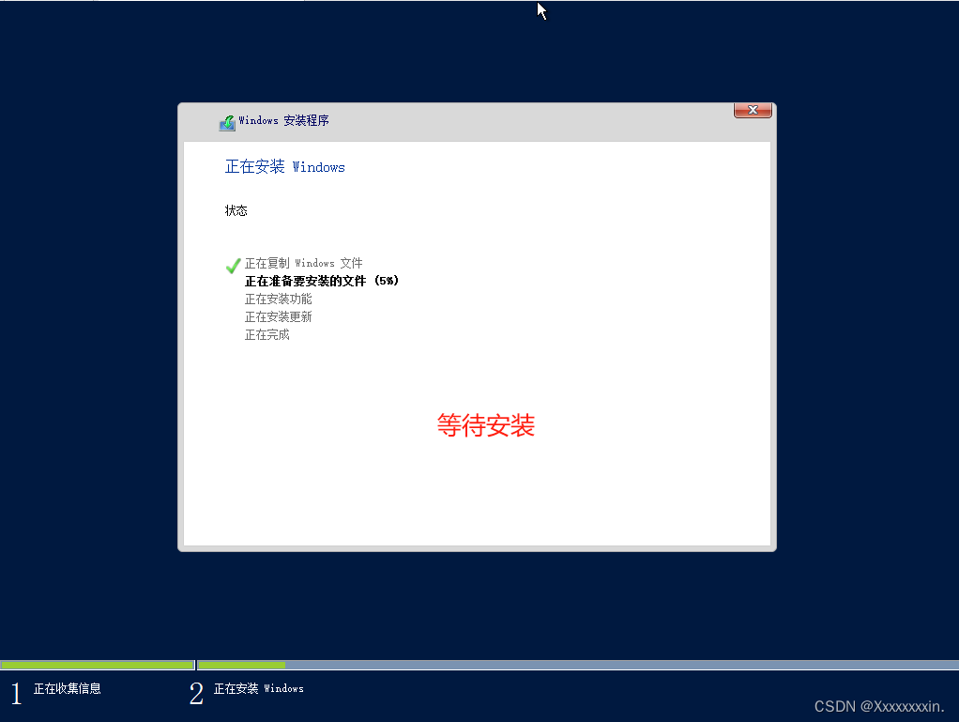Click the 正在安装 Windows step label at bottom
The image size is (959, 722).
pos(259,688)
